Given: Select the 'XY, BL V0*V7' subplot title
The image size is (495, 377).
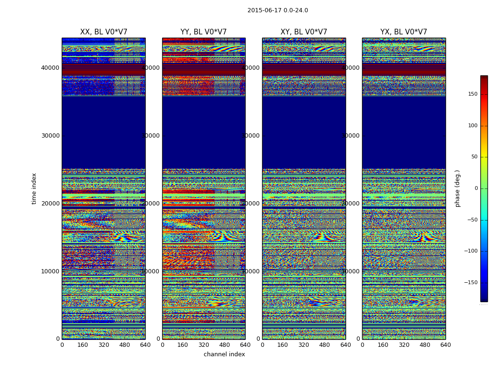Looking at the screenshot, I should 304,32.
